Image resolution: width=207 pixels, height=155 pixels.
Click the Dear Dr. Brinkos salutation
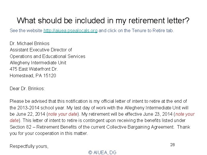pos(27,88)
